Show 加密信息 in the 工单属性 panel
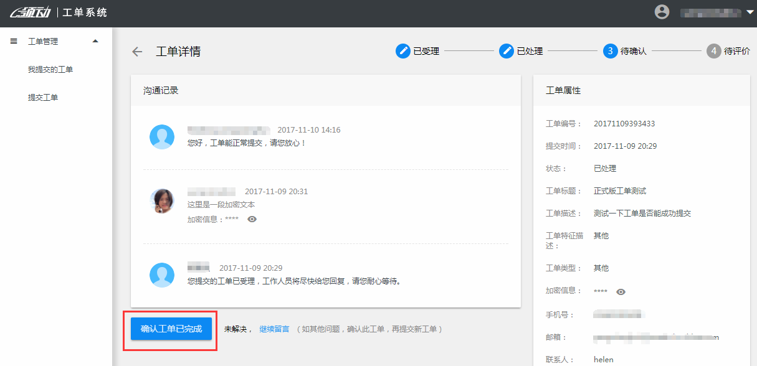 (x=621, y=292)
